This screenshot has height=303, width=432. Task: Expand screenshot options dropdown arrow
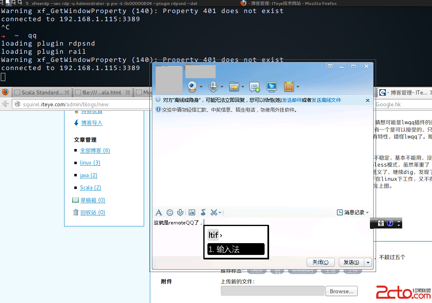[220, 212]
